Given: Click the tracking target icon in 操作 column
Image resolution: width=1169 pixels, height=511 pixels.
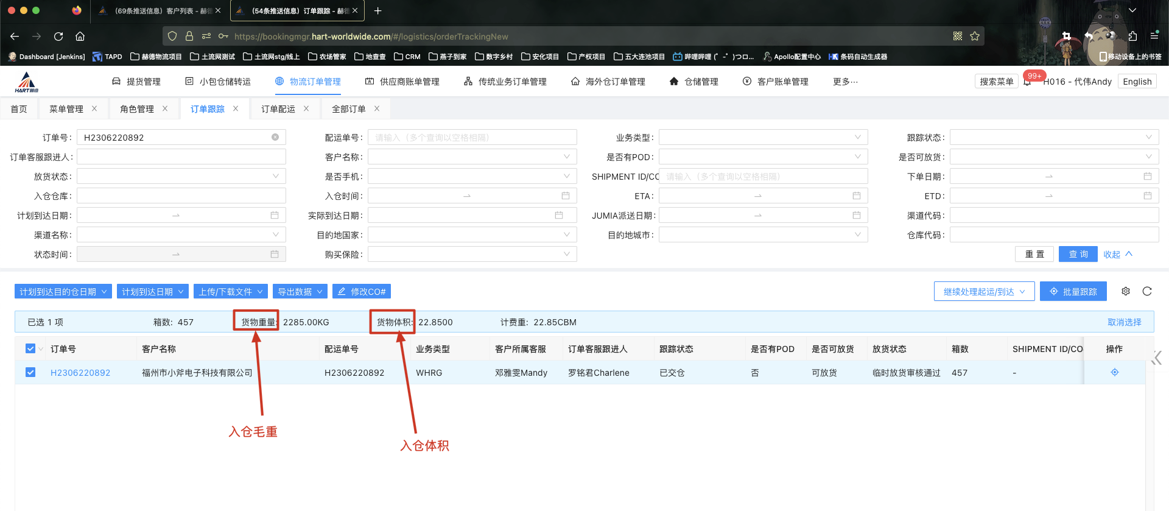Looking at the screenshot, I should 1115,372.
